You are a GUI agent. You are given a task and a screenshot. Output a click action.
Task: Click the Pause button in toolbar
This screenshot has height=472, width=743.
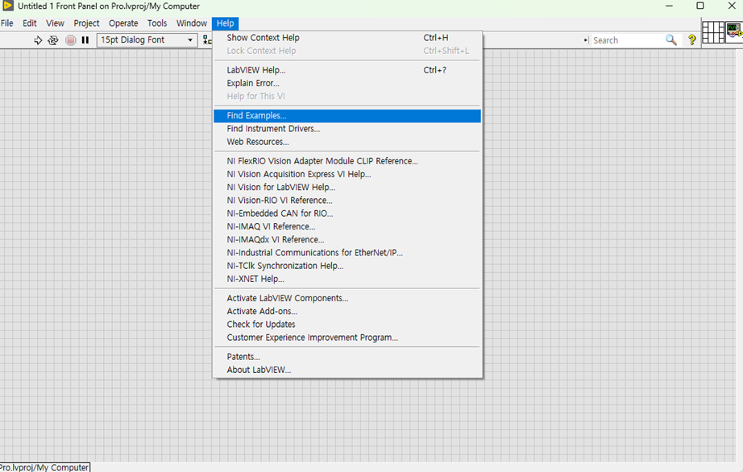(85, 40)
